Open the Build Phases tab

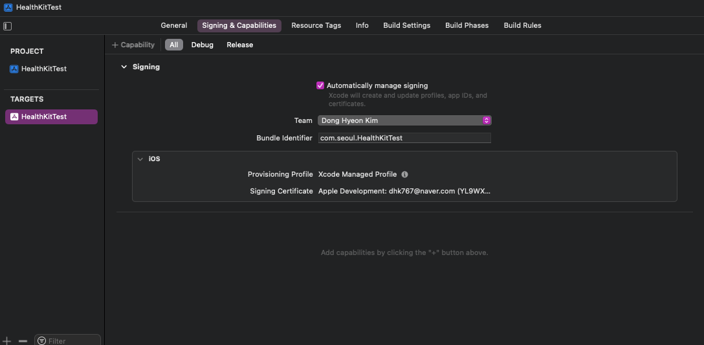(467, 26)
